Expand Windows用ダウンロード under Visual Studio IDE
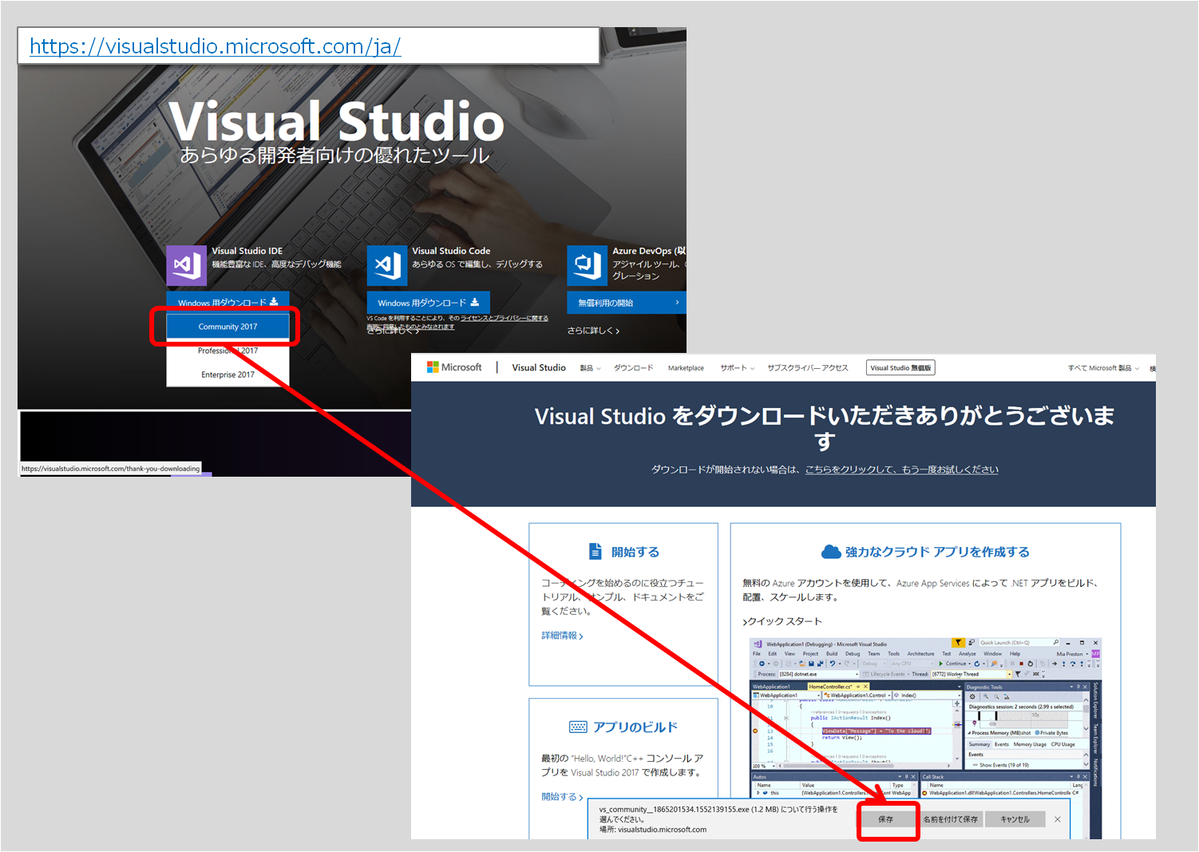The height and width of the screenshot is (852, 1199). point(228,302)
